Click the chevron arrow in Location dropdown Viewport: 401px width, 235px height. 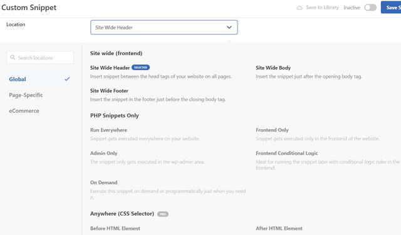tap(229, 28)
